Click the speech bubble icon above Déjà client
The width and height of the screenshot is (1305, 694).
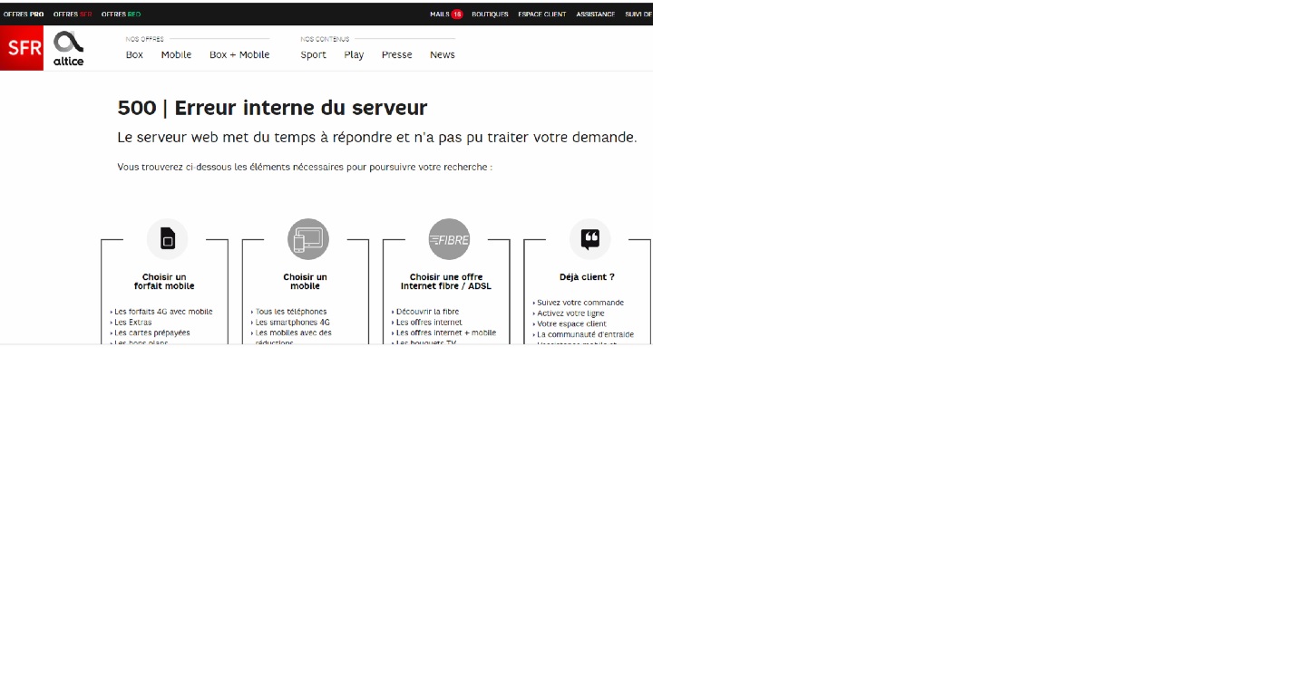pyautogui.click(x=589, y=238)
